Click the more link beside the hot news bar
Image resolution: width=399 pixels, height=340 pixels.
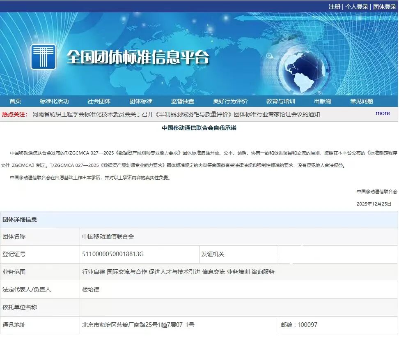(382, 113)
